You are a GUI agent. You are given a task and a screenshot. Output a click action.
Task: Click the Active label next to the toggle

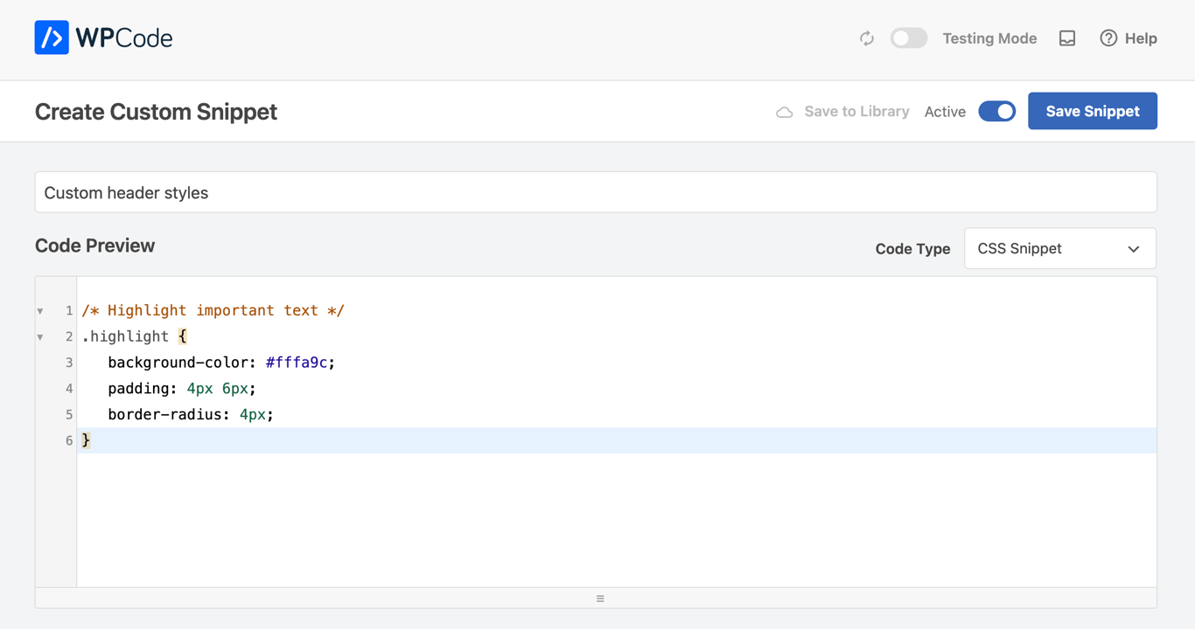point(945,111)
